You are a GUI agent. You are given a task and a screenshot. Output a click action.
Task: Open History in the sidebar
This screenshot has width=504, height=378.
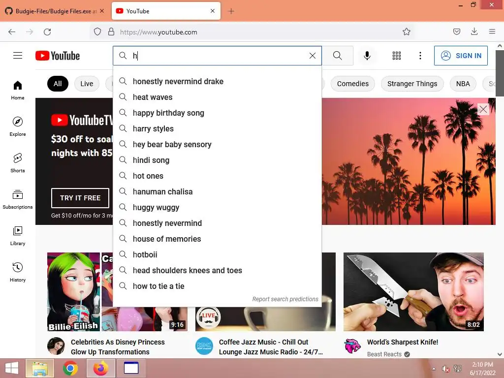(18, 272)
